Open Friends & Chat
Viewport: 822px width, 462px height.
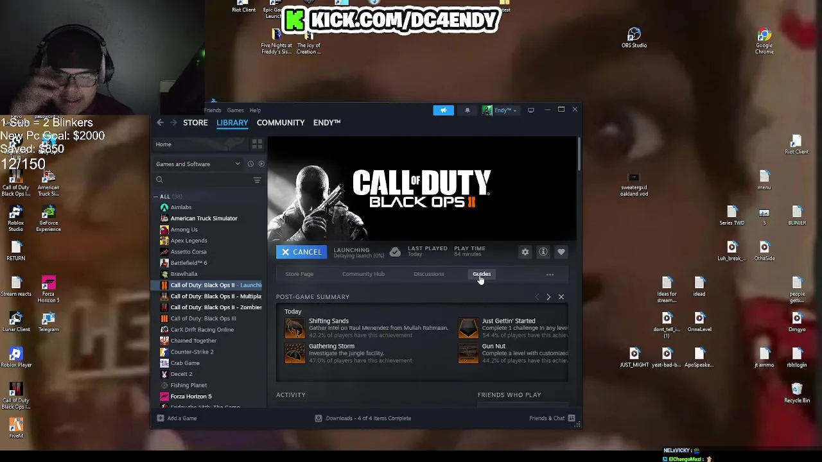pos(552,418)
